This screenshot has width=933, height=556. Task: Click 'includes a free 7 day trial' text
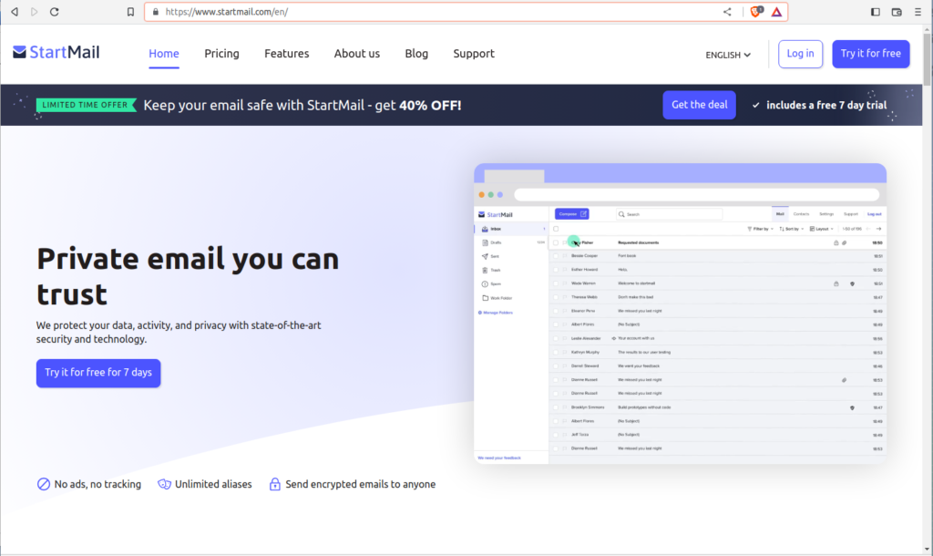[825, 106]
